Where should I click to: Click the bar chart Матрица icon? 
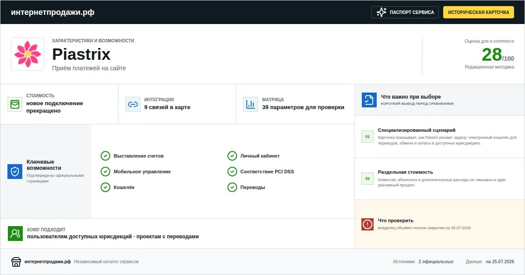click(251, 104)
